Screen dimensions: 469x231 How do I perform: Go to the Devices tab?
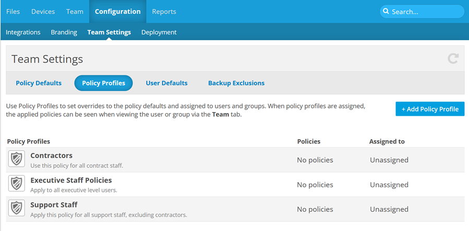(x=43, y=11)
